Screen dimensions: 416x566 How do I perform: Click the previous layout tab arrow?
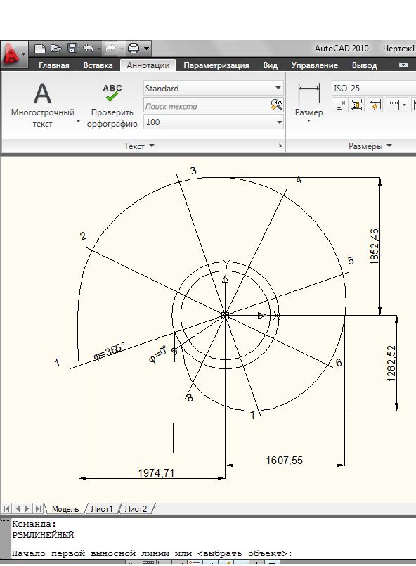(x=17, y=508)
